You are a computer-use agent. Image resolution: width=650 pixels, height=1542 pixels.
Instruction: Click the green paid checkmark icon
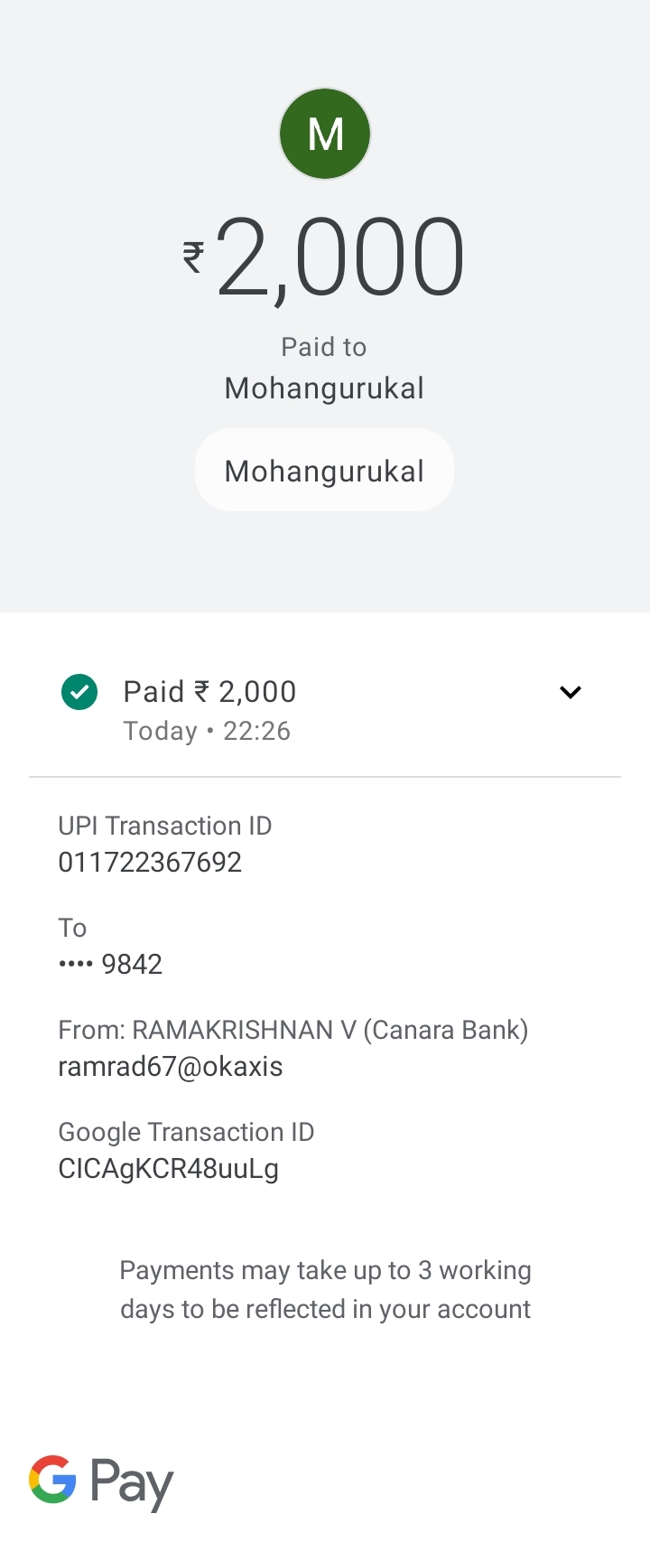(x=79, y=693)
